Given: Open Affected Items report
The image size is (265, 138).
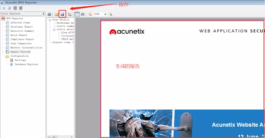Looking at the screenshot, I should pyautogui.click(x=20, y=23).
